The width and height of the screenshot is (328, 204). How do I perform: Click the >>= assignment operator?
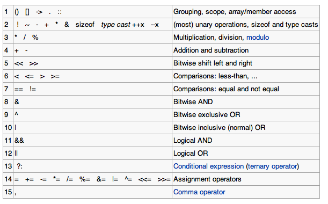click(164, 180)
